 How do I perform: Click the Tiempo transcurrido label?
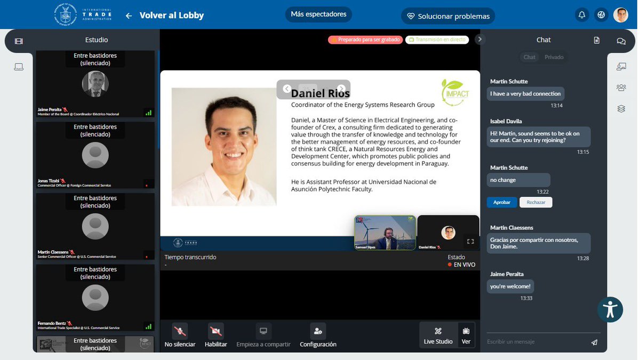[x=190, y=258]
